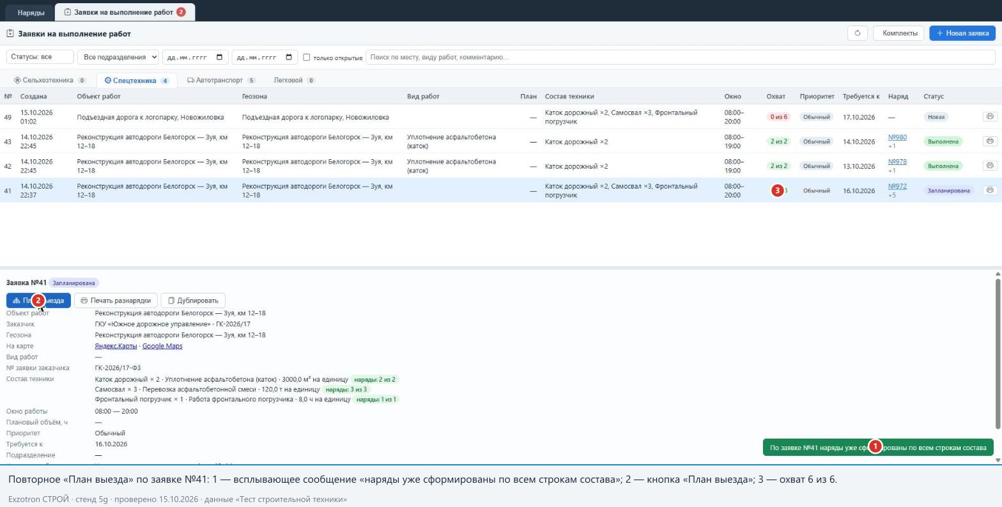Open calendar picker in the end date field

point(289,57)
